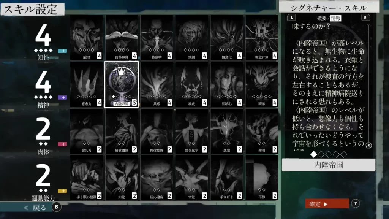
Task: Select the 平静 (Composure) skill card
Action: (261, 177)
